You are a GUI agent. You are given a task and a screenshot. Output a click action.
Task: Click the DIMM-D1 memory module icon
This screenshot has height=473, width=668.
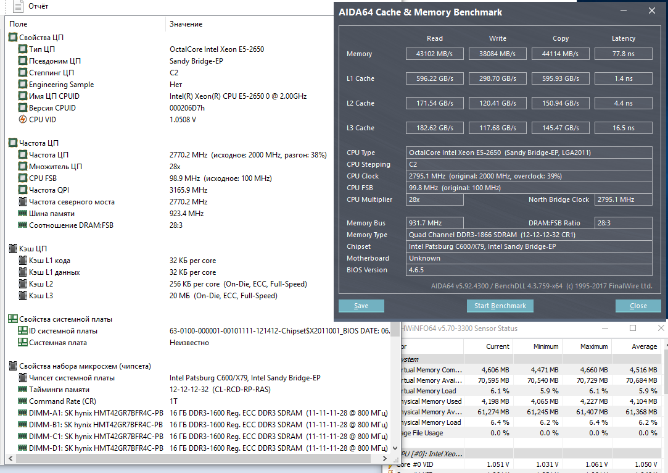[23, 448]
